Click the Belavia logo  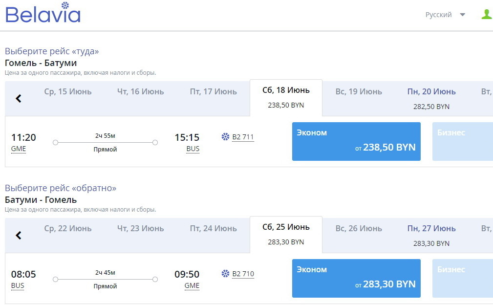[x=43, y=14]
